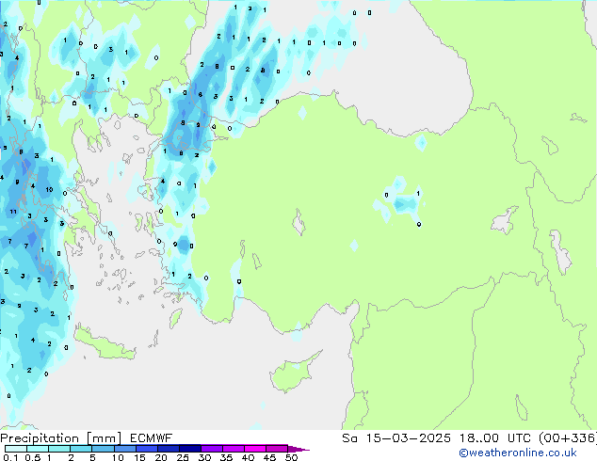Click the date "Sa 15-03-2025"

(x=396, y=438)
